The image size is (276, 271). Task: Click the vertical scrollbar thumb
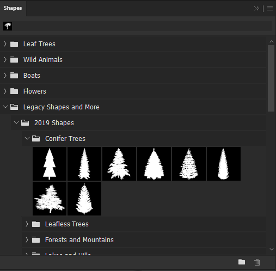[x=271, y=78]
